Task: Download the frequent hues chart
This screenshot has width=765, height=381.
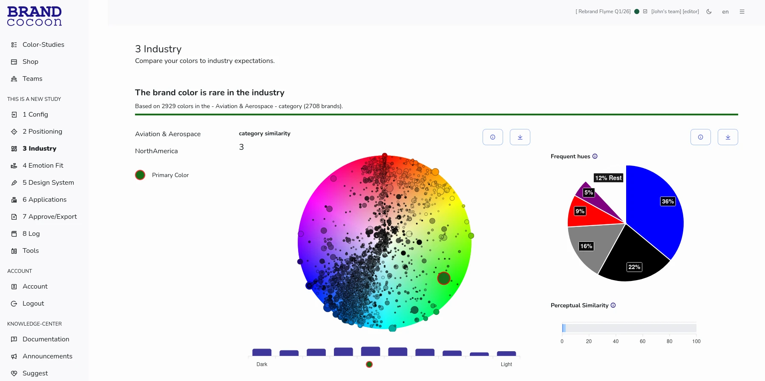Action: (728, 137)
